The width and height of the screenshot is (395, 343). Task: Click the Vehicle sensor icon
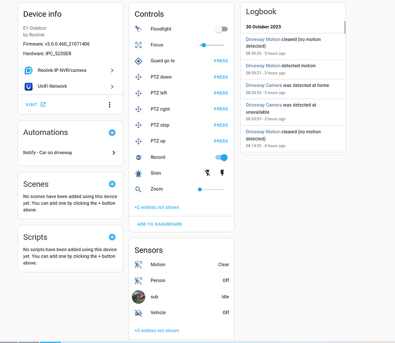tap(138, 312)
